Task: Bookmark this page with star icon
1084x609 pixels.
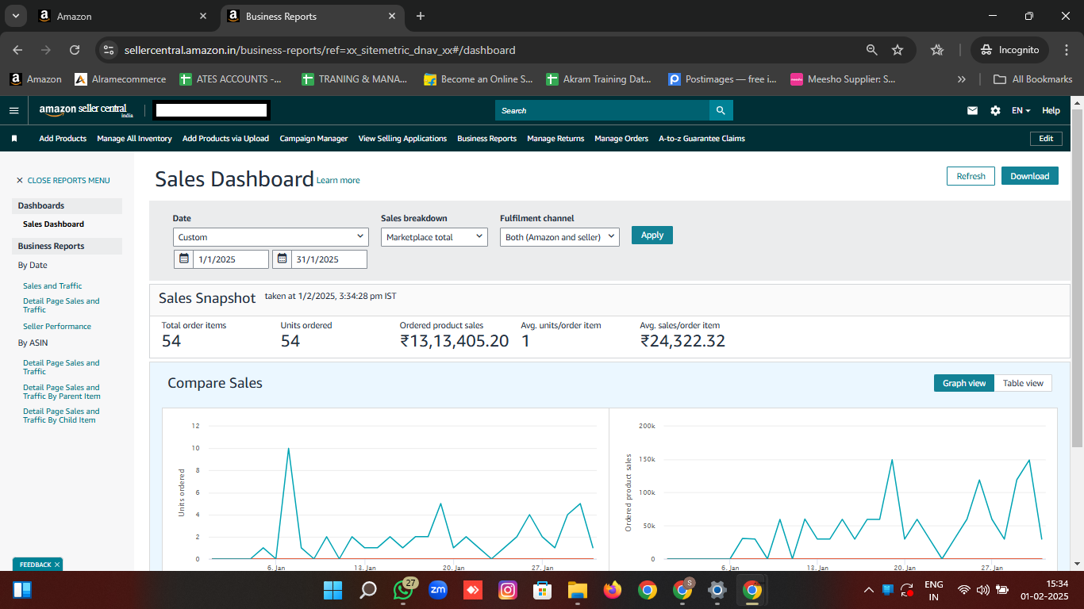Action: [898, 50]
